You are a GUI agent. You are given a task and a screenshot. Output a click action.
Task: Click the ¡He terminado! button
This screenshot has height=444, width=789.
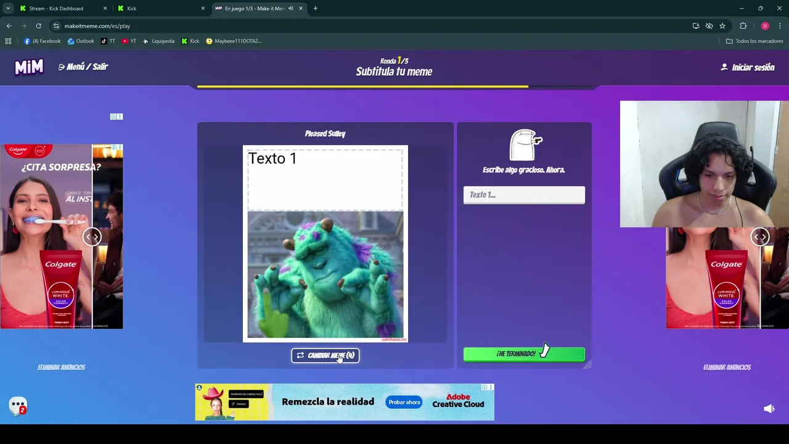coord(524,354)
